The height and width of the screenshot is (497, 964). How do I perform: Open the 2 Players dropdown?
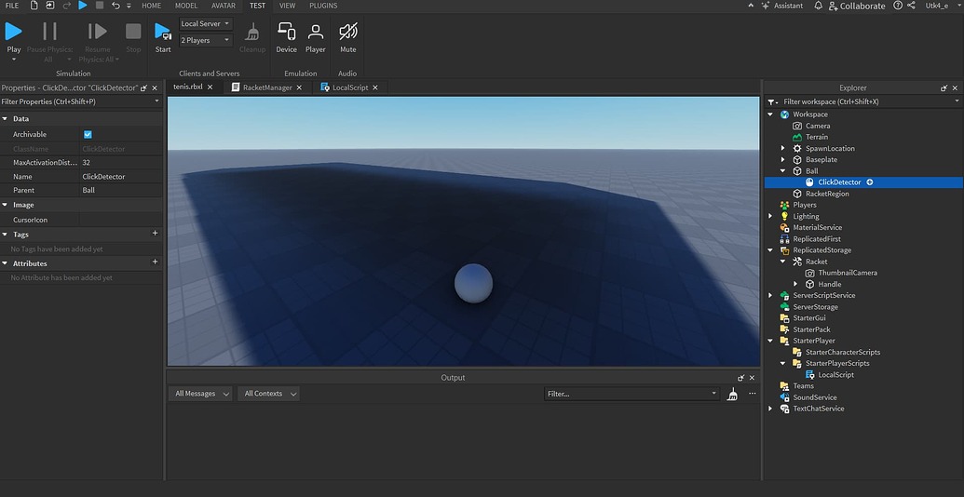pos(206,41)
